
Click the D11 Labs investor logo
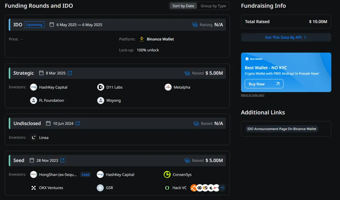101,87
